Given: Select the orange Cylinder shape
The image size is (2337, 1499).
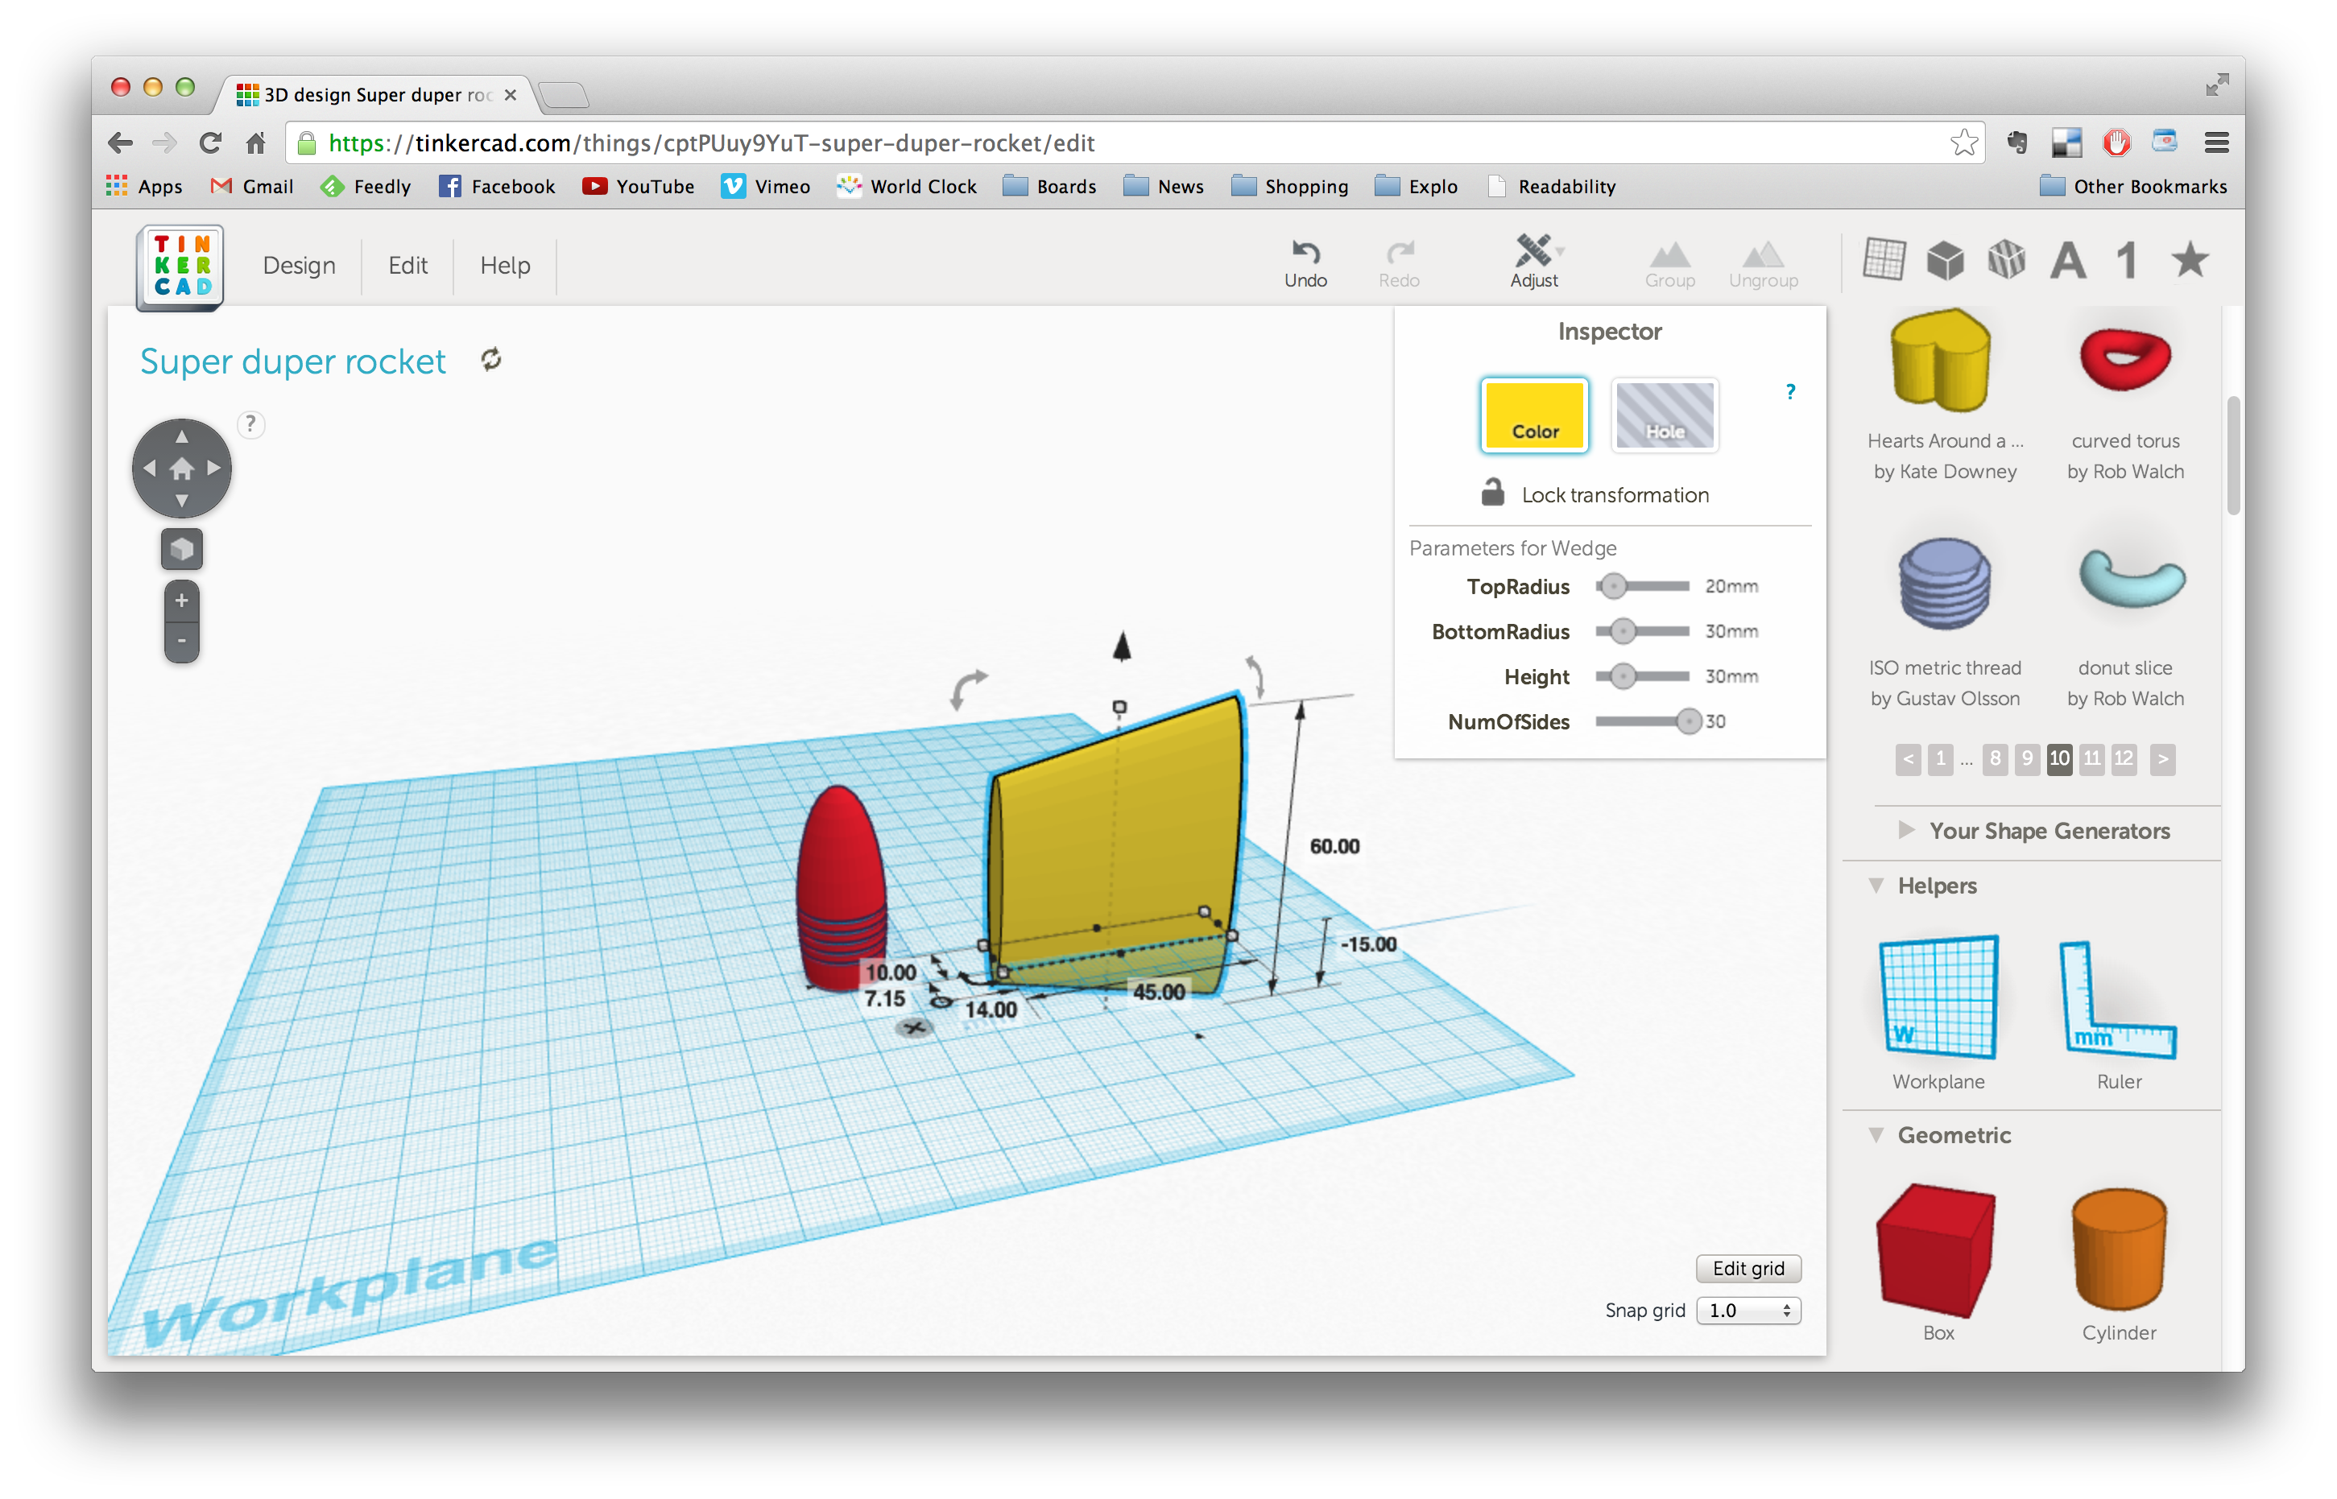Looking at the screenshot, I should point(2118,1249).
